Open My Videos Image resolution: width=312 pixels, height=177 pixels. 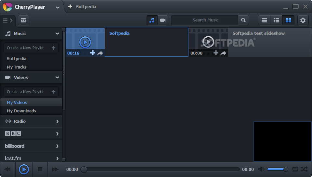[31, 102]
